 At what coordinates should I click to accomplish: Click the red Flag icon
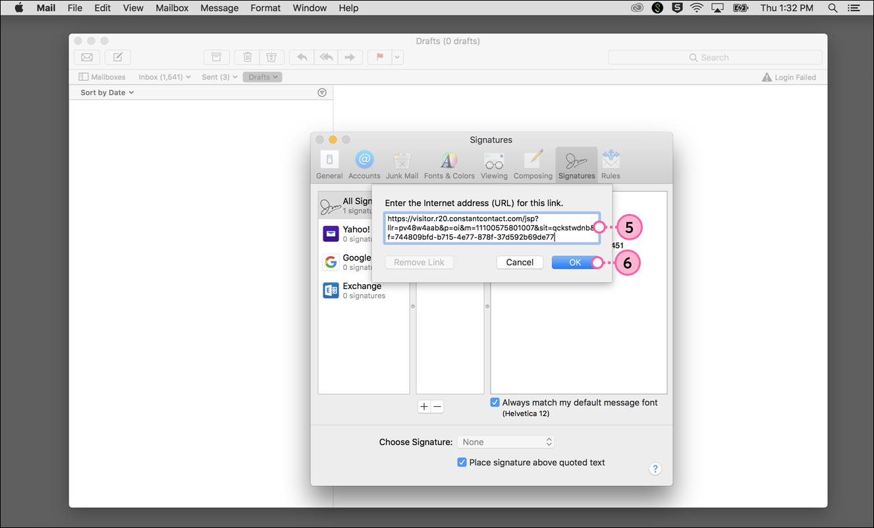click(380, 57)
